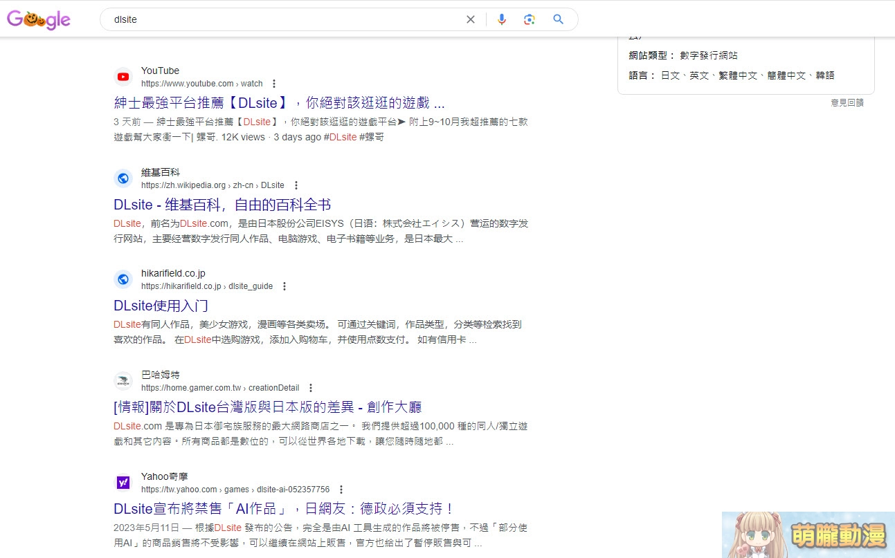Click the search magnifier icon
This screenshot has height=558, width=895.
point(558,19)
